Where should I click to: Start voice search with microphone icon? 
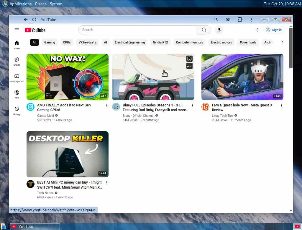tap(219, 30)
